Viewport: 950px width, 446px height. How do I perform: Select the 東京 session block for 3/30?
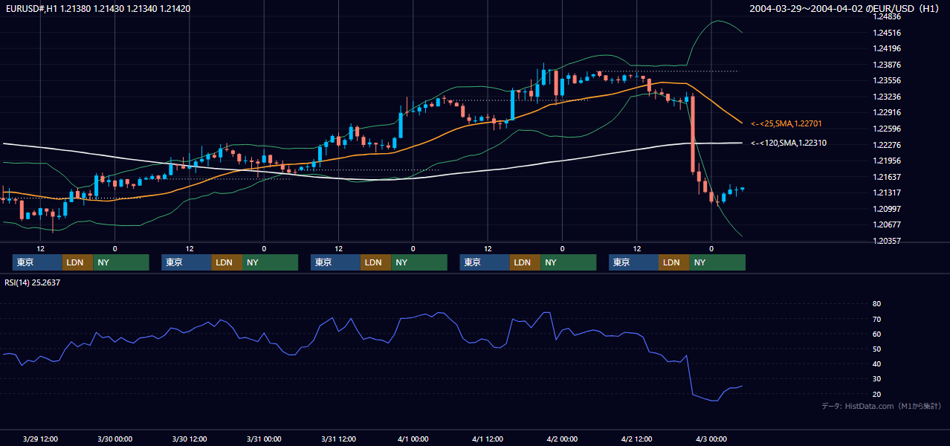[x=187, y=262]
